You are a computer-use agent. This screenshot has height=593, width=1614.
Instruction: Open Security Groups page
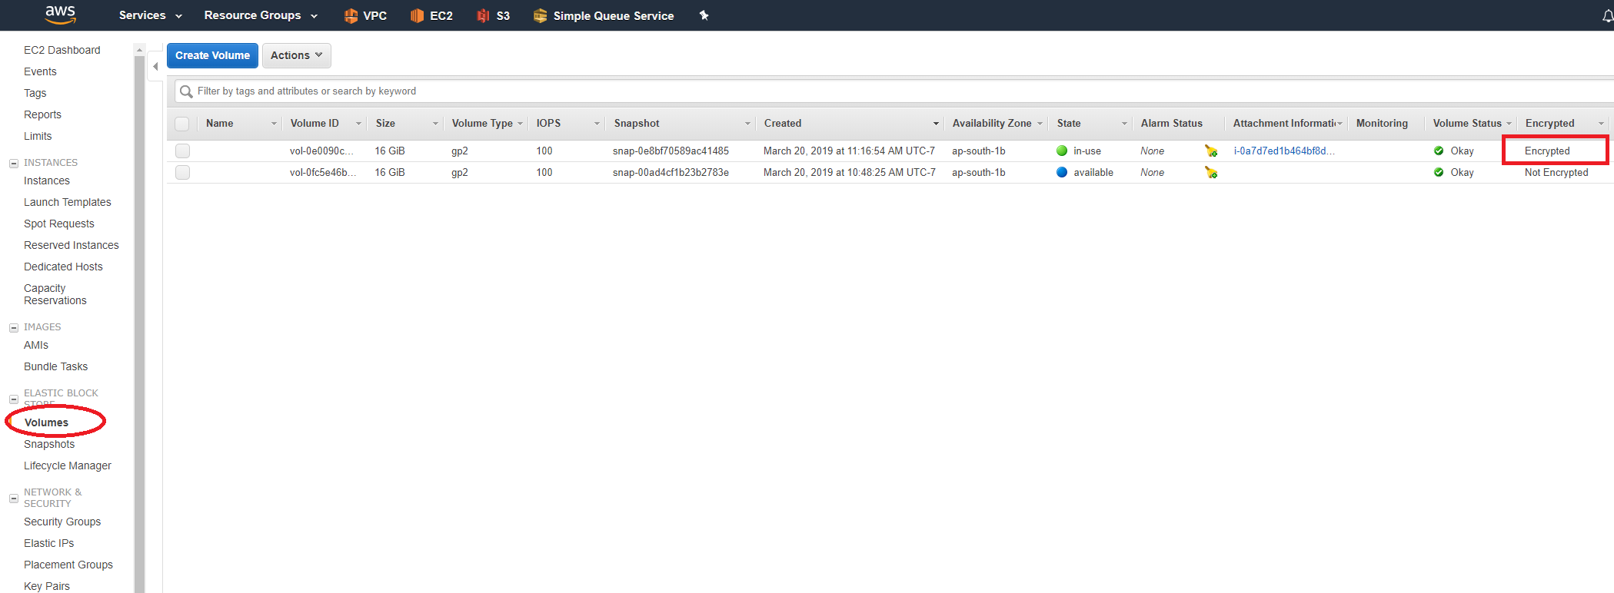point(62,522)
